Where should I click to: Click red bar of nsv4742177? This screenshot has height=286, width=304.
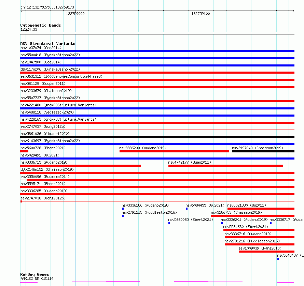pos(225,166)
